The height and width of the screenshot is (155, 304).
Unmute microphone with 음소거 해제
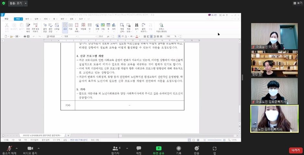click(9, 150)
